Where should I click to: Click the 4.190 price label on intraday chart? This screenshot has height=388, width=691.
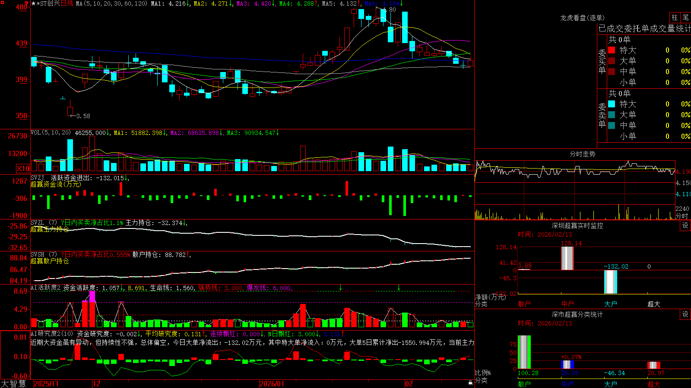click(x=683, y=172)
